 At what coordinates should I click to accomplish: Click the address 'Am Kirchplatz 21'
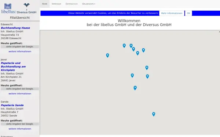coord(11,77)
